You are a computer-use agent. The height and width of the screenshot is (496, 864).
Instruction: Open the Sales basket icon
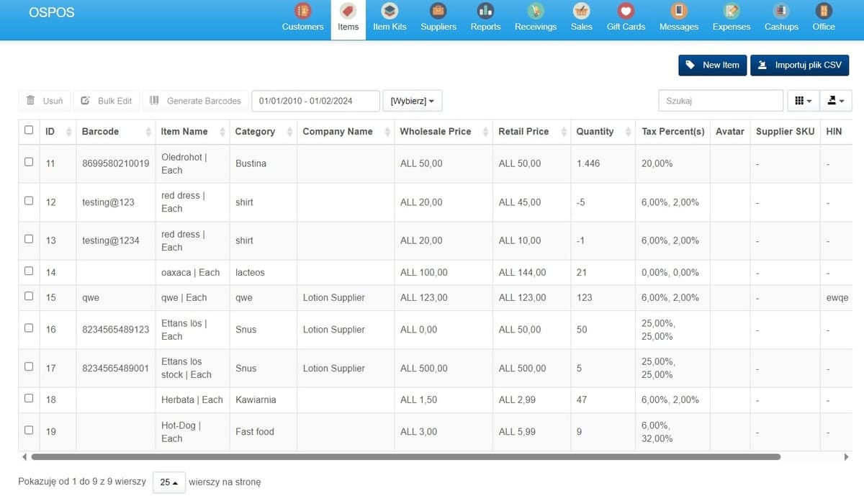coord(581,12)
